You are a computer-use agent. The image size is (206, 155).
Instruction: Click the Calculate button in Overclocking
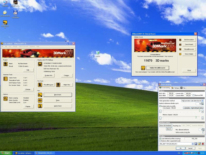point(187,108)
